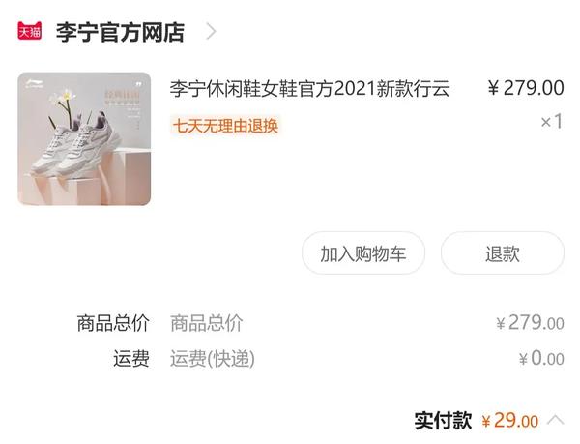Click the orange ¥29.00 paid amount
This screenshot has height=444, width=580.
tap(510, 421)
